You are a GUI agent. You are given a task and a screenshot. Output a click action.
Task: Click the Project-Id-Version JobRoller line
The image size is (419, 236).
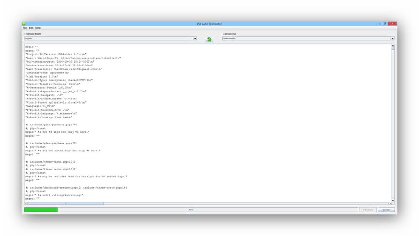click(x=55, y=54)
